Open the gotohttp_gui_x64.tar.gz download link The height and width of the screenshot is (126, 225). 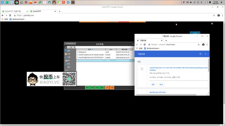pyautogui.click(x=157, y=92)
